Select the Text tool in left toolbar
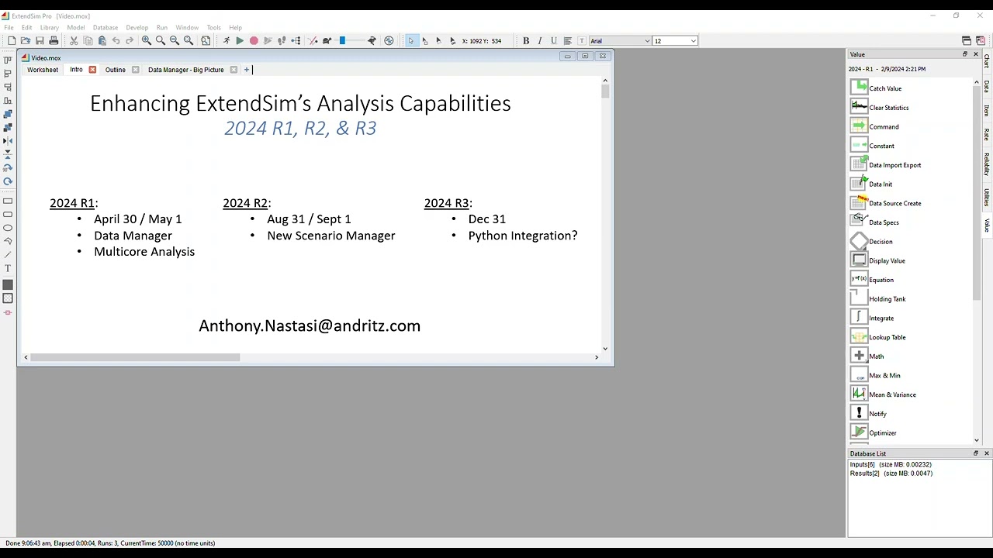 (8, 268)
